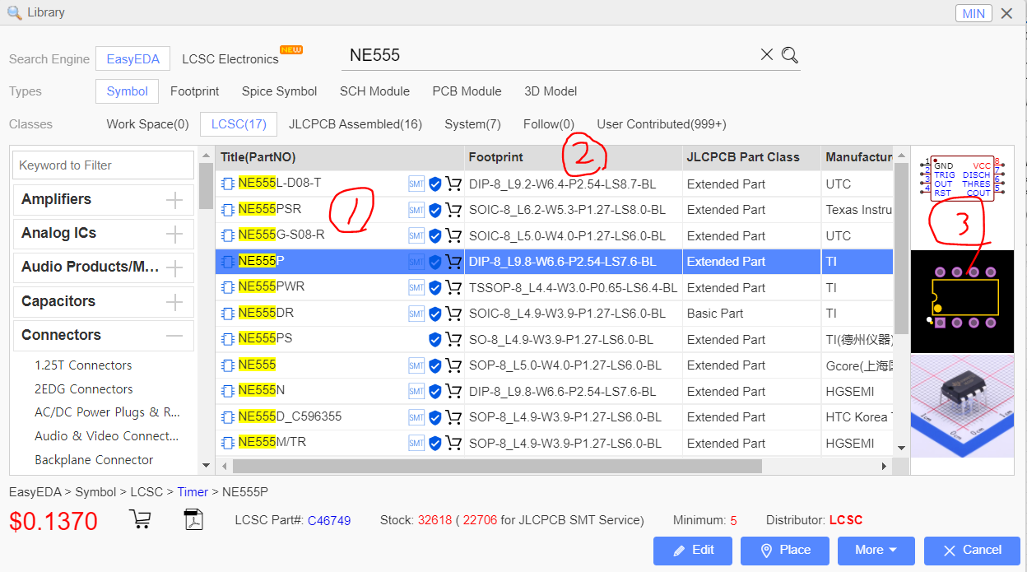Screen dimensions: 1027x572
Task: Click the SMT badge in NE555D_C596355 row
Action: (x=416, y=417)
